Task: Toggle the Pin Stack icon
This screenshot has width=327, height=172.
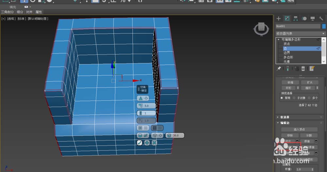Action: tap(279, 68)
